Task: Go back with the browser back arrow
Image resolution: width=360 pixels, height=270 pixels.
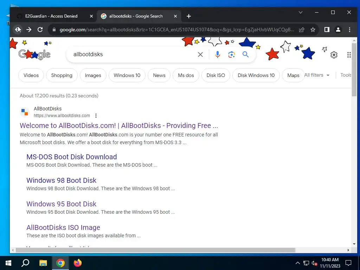Action: [x=18, y=30]
